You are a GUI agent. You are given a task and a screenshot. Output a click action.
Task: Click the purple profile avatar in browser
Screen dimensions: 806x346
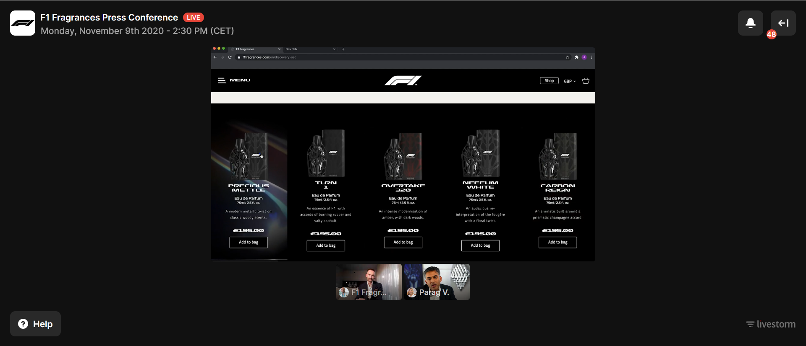584,57
